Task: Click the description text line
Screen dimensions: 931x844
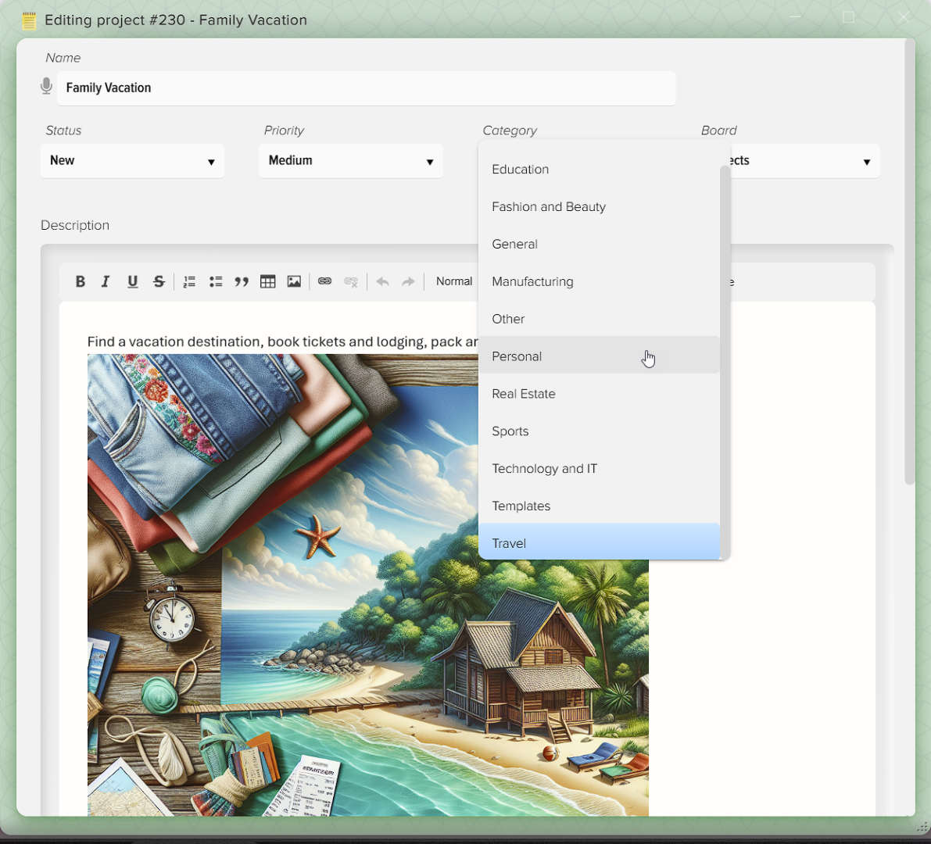Action: pyautogui.click(x=283, y=342)
